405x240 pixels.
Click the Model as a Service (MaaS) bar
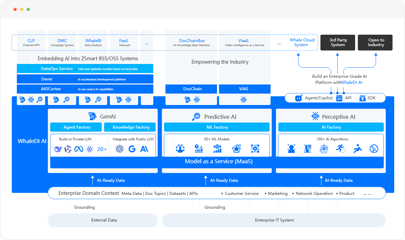[x=217, y=162]
